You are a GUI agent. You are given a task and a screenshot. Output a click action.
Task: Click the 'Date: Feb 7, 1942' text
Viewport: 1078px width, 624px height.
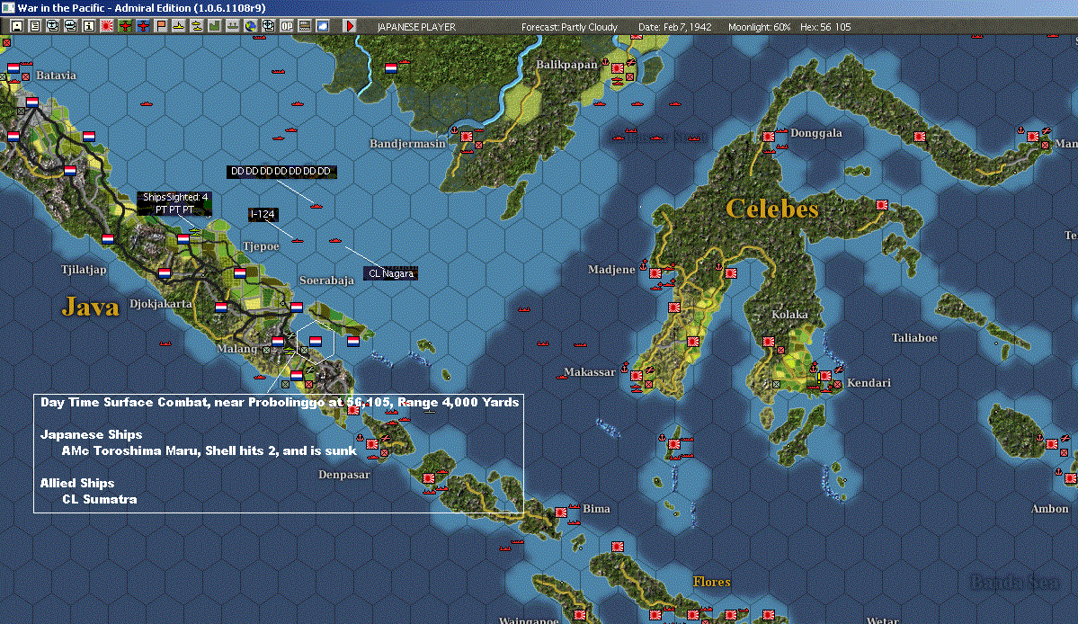click(x=674, y=27)
